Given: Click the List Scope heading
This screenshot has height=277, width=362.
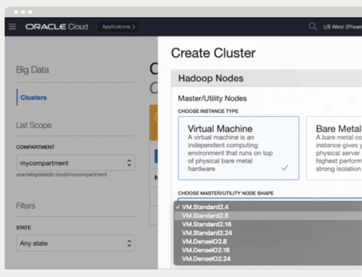Looking at the screenshot, I should [34, 125].
